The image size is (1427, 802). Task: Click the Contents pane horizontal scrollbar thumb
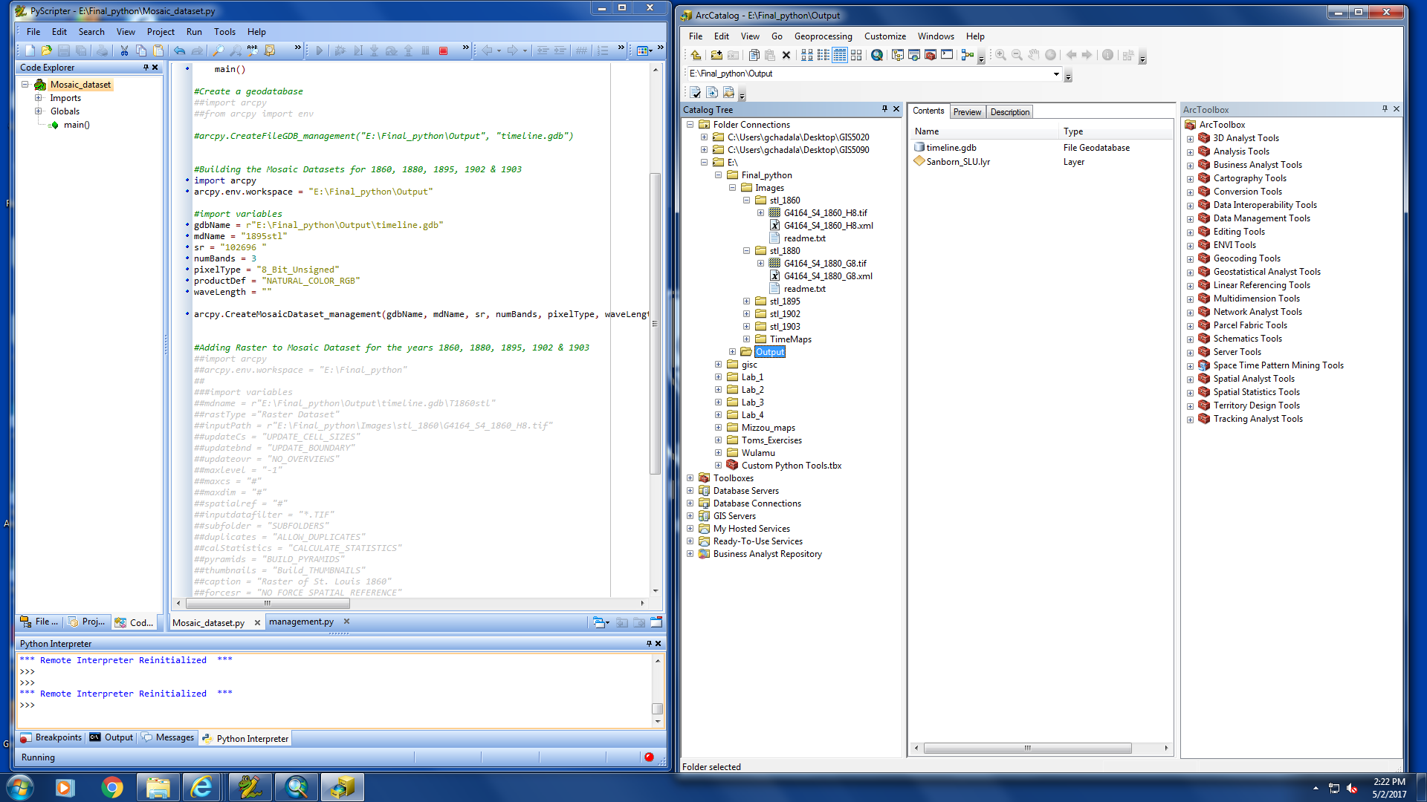[1027, 749]
